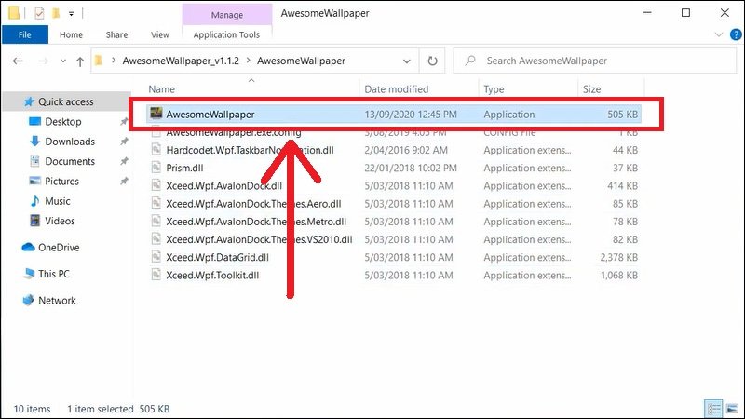
Task: Switch to details view in status bar
Action: tap(712, 409)
